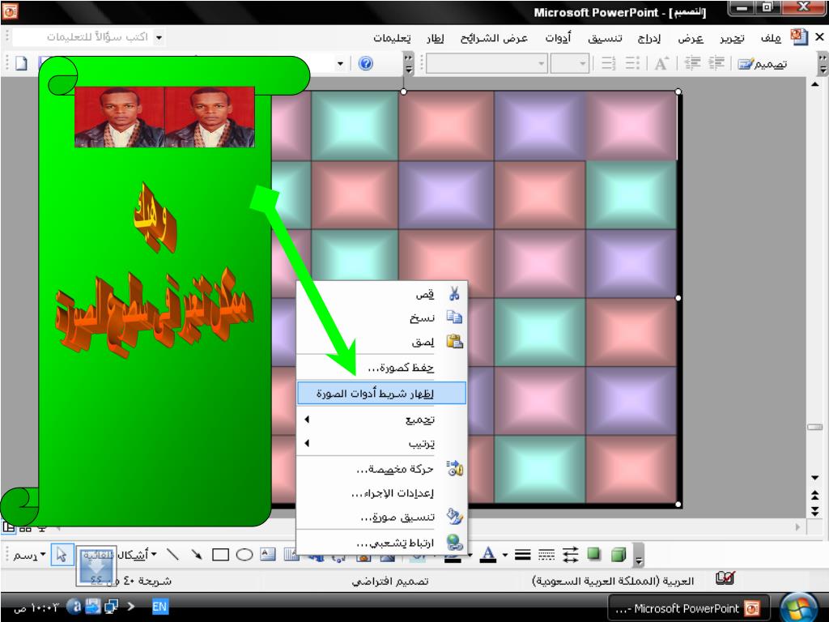This screenshot has height=622, width=829.
Task: Select حفظ كصورة in the context menu
Action: click(x=381, y=368)
